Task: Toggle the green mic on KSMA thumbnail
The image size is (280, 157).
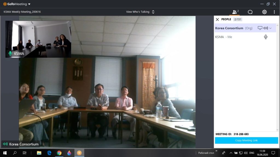Action: pos(10,53)
